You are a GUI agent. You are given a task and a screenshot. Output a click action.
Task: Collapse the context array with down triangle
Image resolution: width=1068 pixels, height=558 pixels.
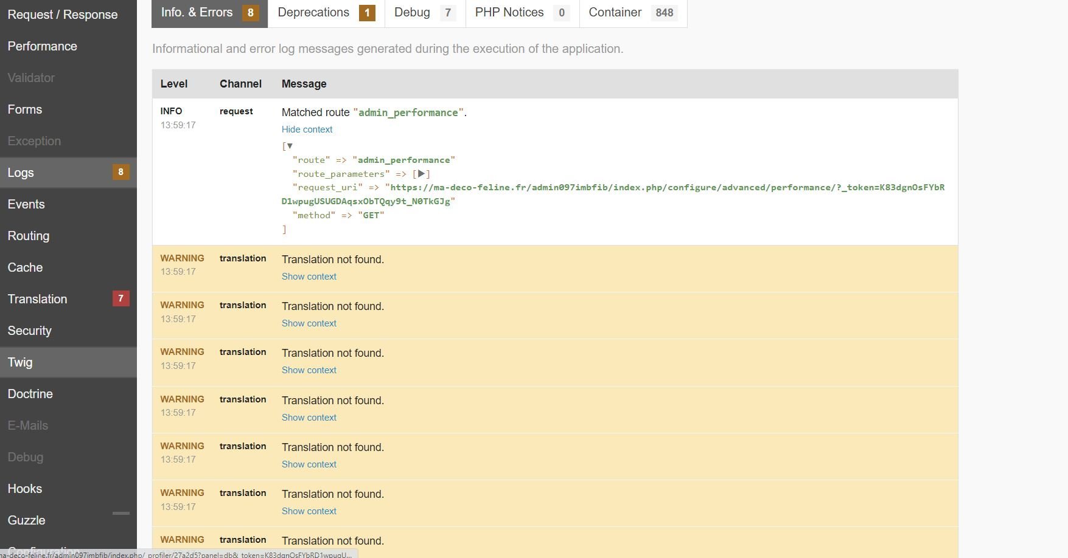click(290, 146)
